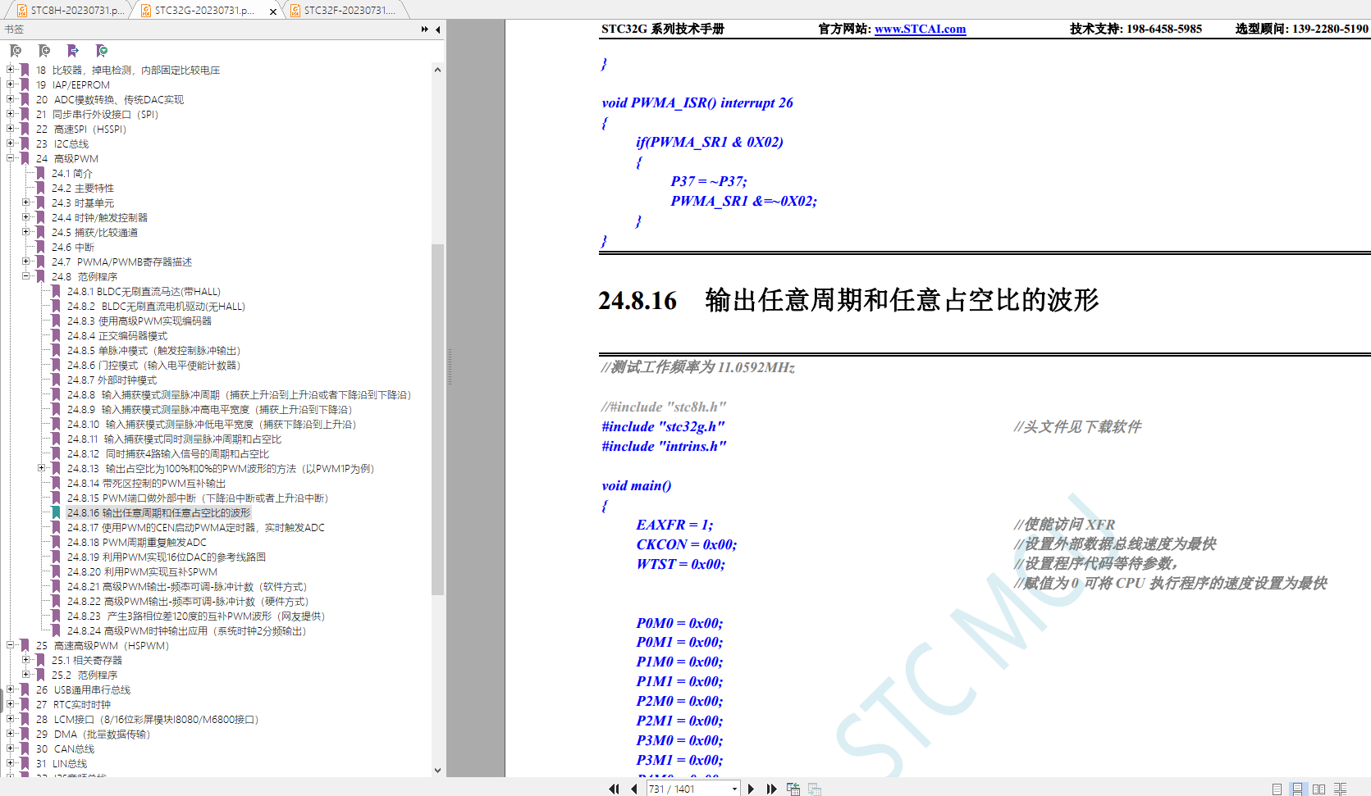The height and width of the screenshot is (796, 1371).
Task: Open bookmark 24.6 中断
Action: tap(73, 247)
